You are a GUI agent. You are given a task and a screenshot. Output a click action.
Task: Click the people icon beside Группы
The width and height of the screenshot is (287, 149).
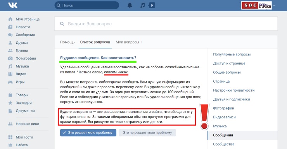[10, 50]
